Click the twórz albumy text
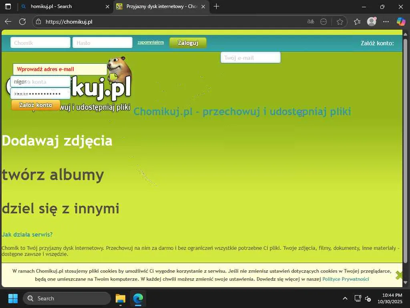 pyautogui.click(x=53, y=175)
